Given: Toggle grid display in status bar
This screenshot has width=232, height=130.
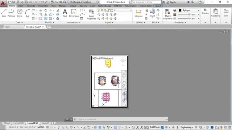Looking at the screenshot, I should pyautogui.click(x=47, y=127).
